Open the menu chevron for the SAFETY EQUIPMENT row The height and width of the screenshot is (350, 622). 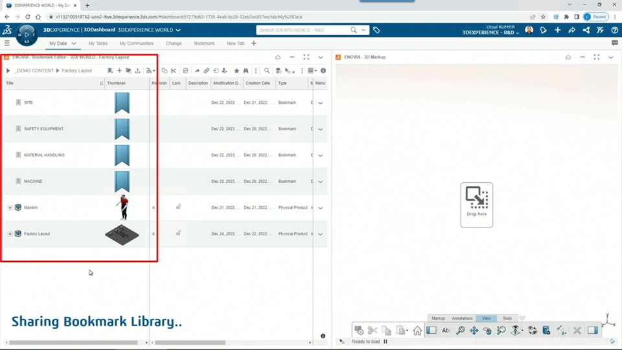[x=321, y=129]
